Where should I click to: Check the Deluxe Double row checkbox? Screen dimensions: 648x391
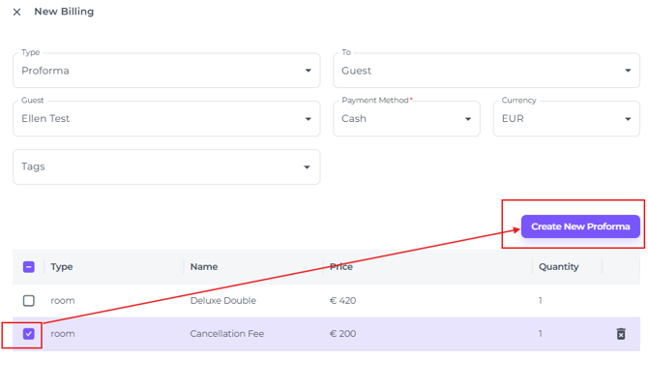29,301
